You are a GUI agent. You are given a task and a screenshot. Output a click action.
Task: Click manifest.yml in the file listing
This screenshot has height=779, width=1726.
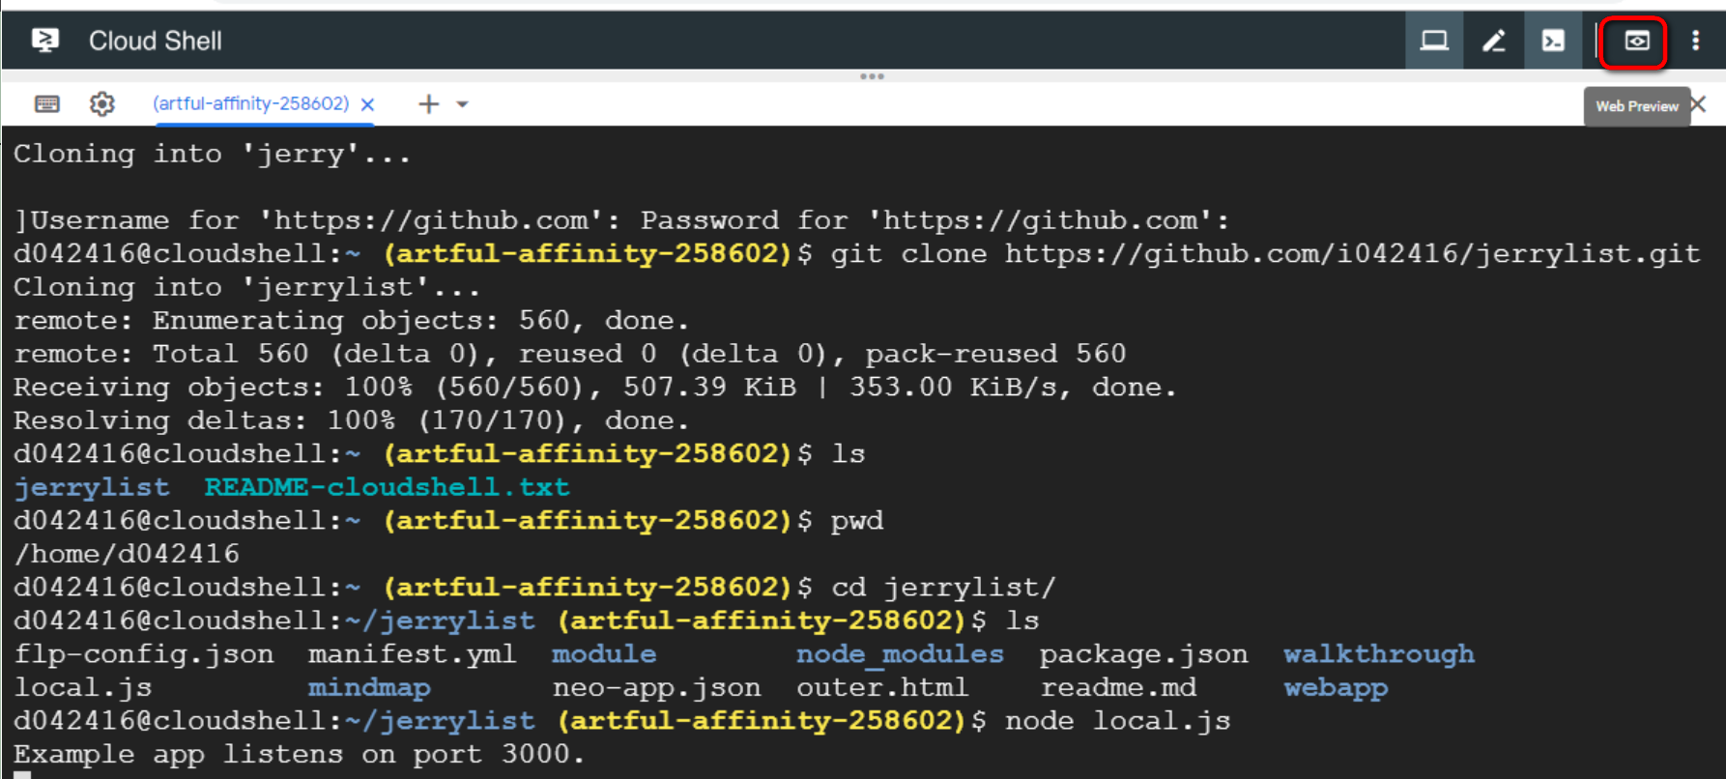pos(412,654)
